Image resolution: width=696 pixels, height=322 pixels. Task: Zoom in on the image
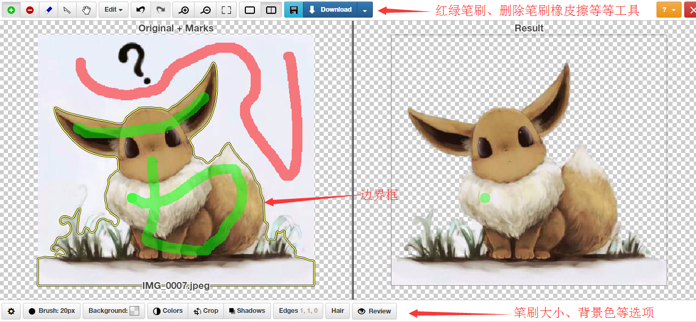coord(184,10)
